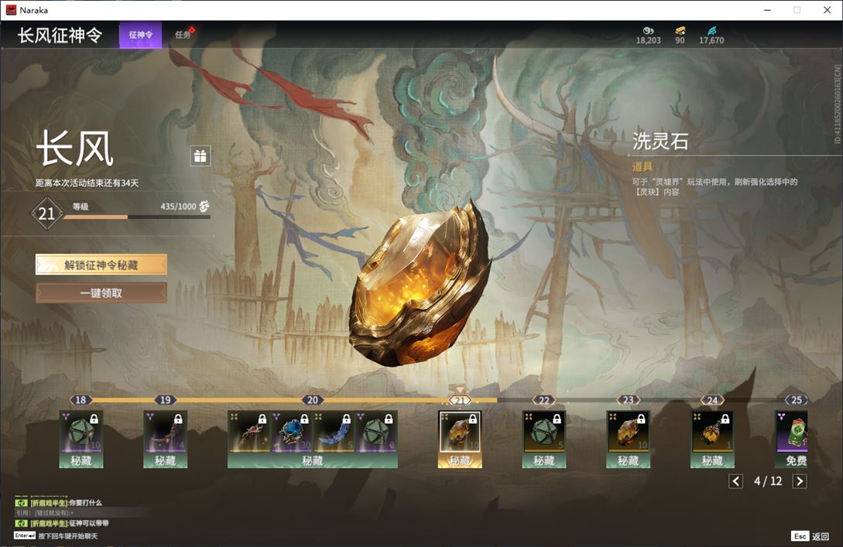The image size is (843, 547).
Task: Click the level 22 marker on the track
Action: pyautogui.click(x=544, y=400)
